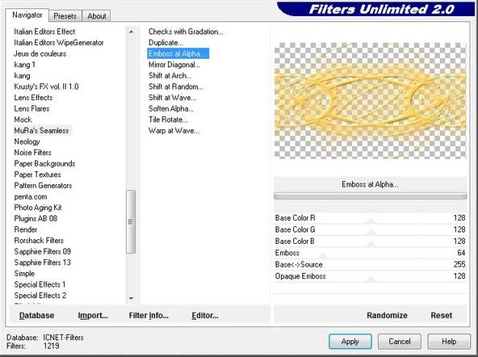The height and width of the screenshot is (357, 478).
Task: Click the Emboss slider handle
Action: point(322,255)
